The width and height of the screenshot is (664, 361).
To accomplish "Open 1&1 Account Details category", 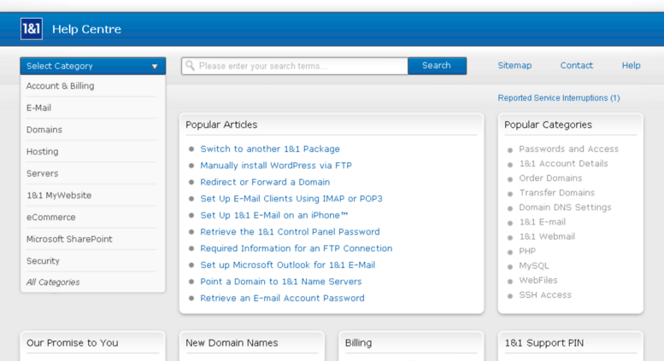I will click(x=564, y=164).
